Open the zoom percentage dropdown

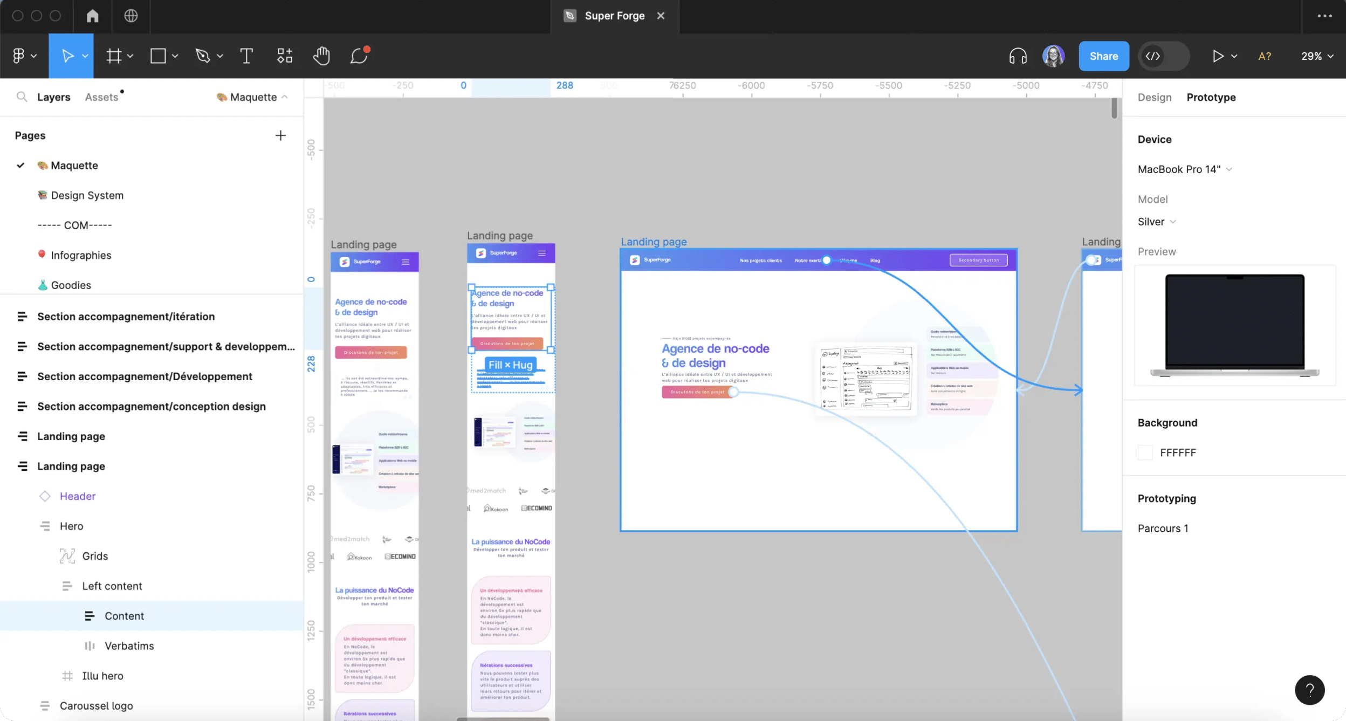[x=1316, y=56]
